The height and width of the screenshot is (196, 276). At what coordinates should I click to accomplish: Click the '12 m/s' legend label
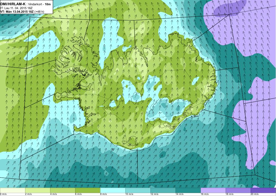155,194
